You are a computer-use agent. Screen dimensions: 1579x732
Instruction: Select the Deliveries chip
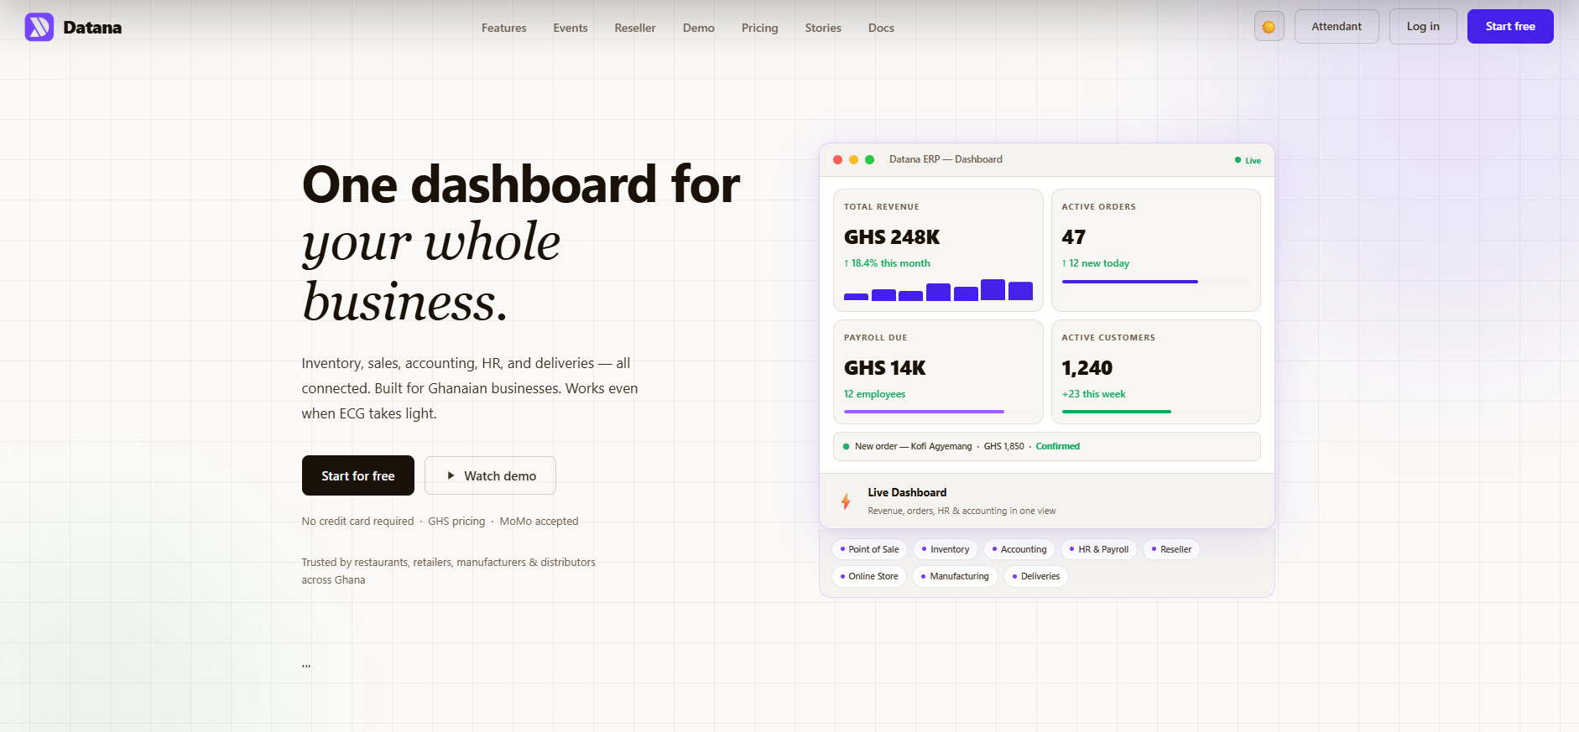point(1036,576)
